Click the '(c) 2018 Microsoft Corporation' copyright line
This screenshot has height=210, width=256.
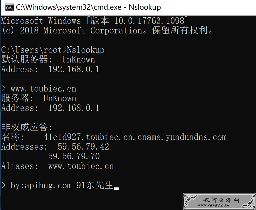(107, 30)
